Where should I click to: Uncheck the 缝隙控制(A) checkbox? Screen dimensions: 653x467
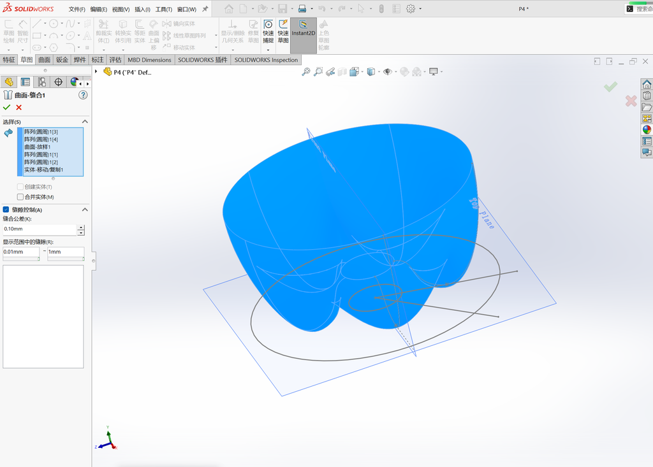point(6,210)
